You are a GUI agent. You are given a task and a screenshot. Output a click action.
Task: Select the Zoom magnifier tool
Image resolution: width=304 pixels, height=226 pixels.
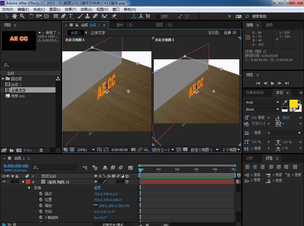22,16
